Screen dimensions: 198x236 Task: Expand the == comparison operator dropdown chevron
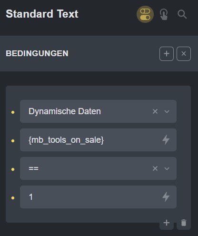coord(167,168)
